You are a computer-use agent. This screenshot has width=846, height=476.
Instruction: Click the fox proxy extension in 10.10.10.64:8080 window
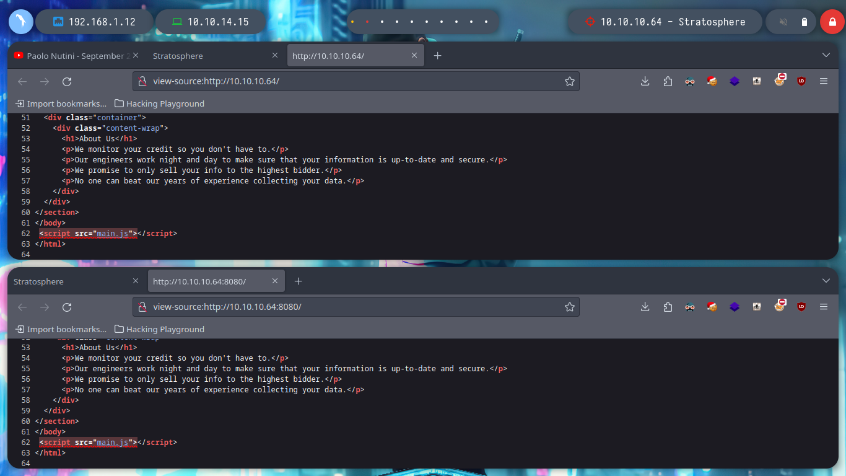tap(779, 306)
